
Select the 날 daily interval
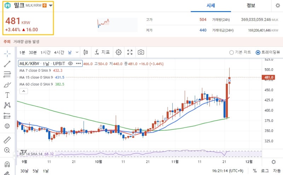(70, 52)
